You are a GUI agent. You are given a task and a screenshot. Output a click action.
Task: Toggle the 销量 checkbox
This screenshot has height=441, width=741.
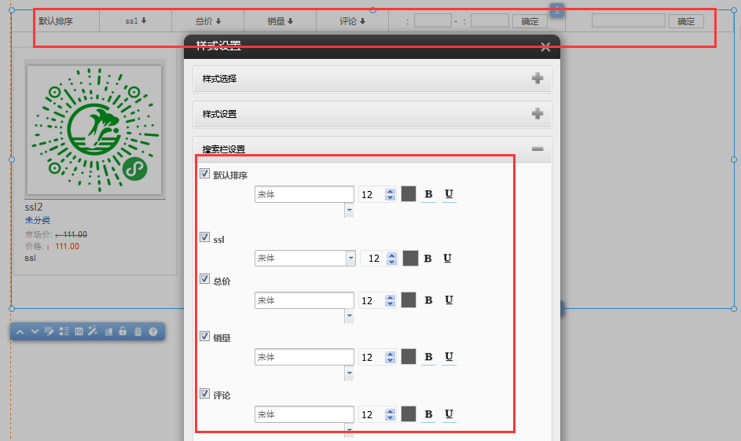(205, 337)
